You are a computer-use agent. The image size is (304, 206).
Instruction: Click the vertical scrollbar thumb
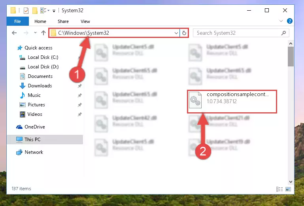tap(291, 57)
